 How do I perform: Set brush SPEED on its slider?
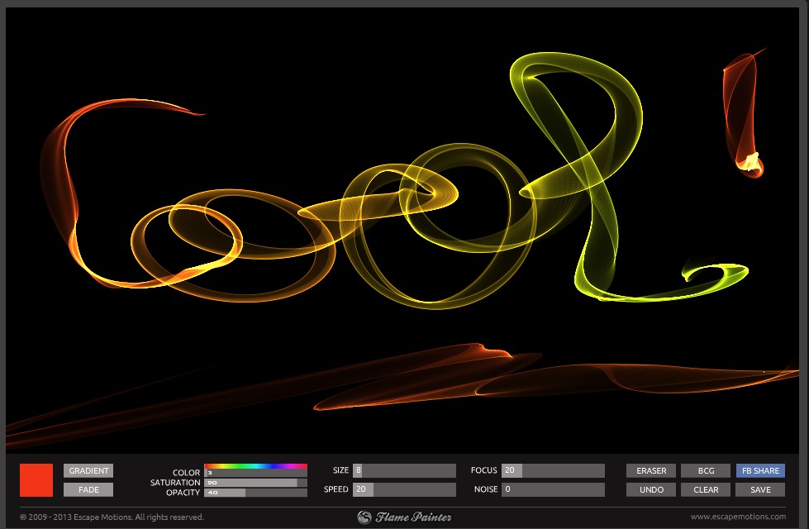coord(404,489)
